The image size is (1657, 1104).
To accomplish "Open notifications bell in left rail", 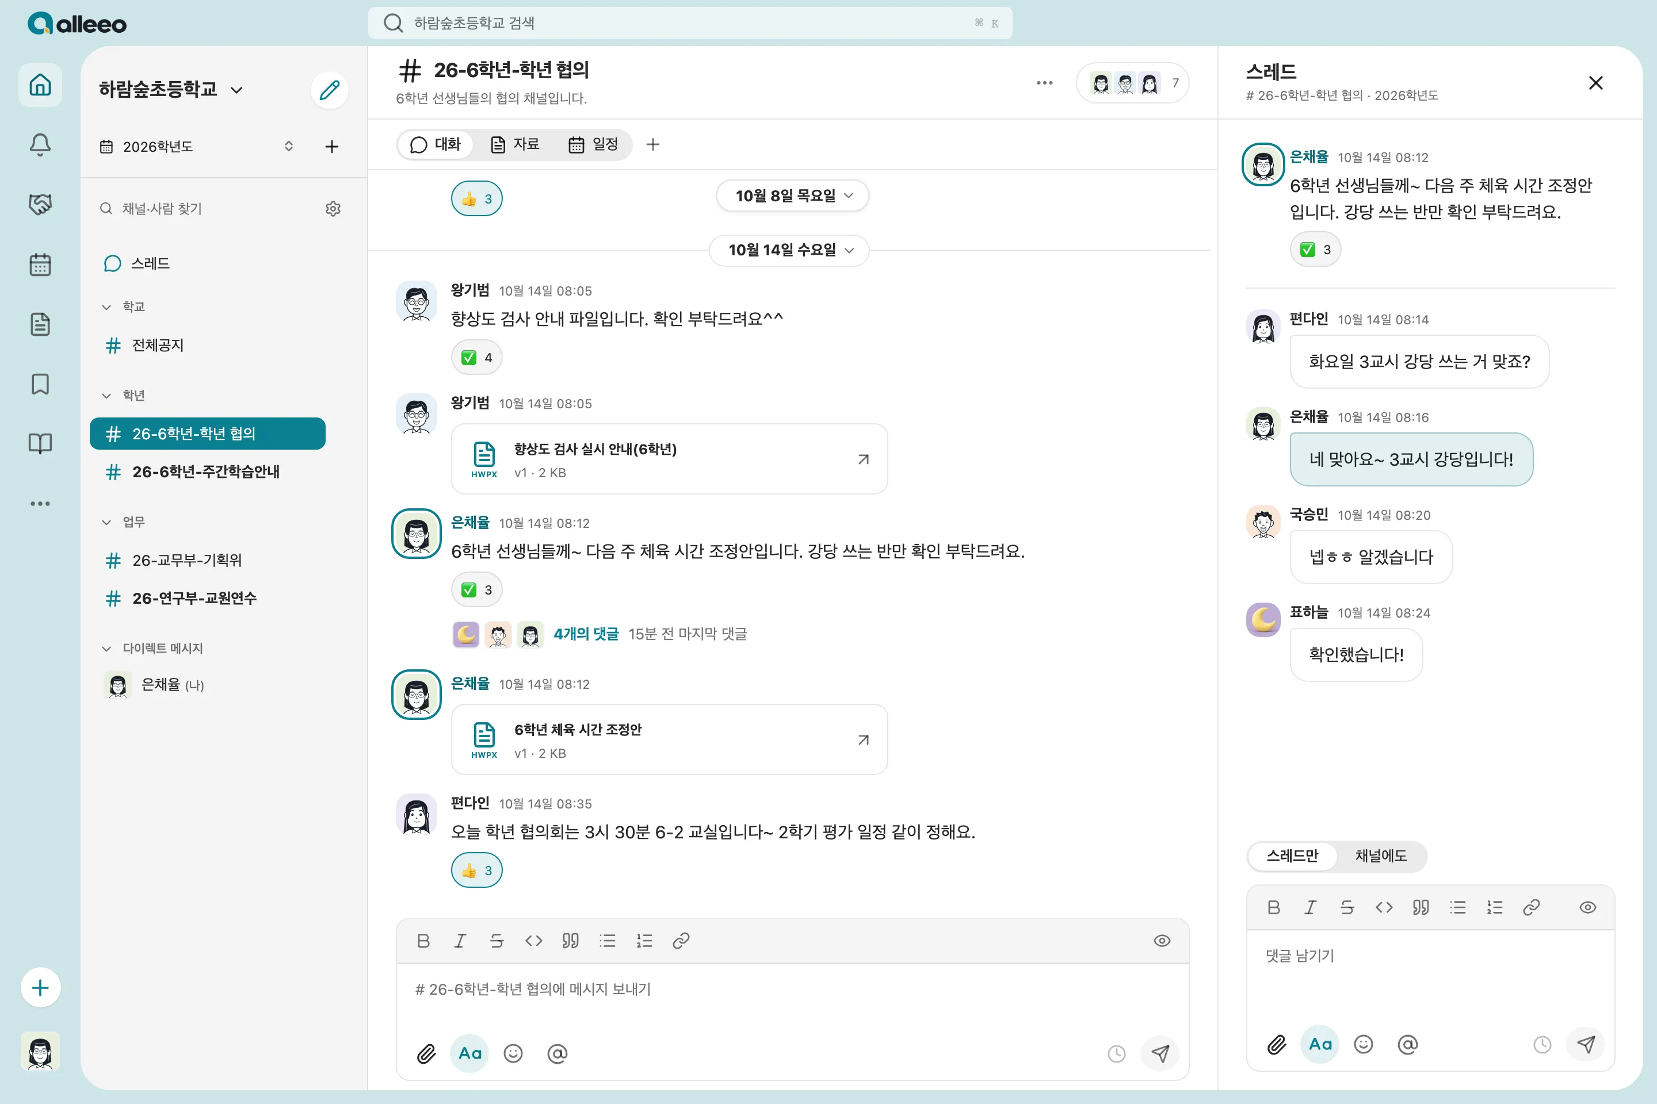I will click(40, 145).
